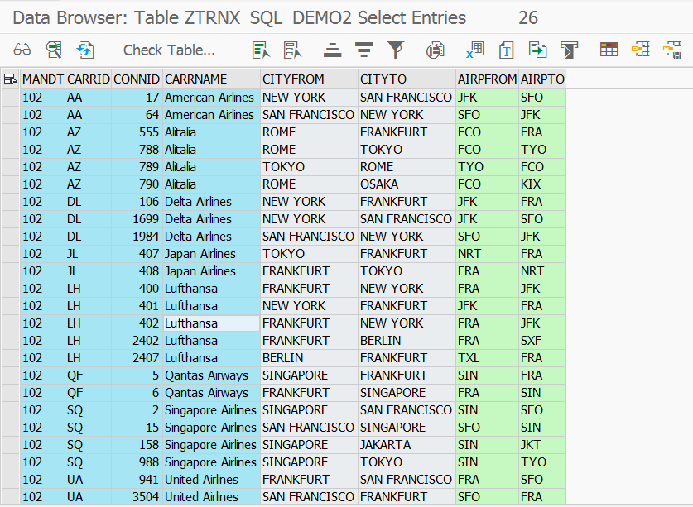Click connection number 555 cell

137,132
